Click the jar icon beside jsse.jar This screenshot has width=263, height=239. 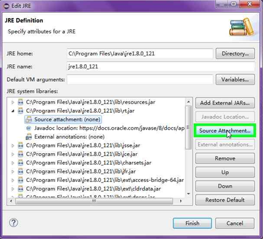click(20, 145)
